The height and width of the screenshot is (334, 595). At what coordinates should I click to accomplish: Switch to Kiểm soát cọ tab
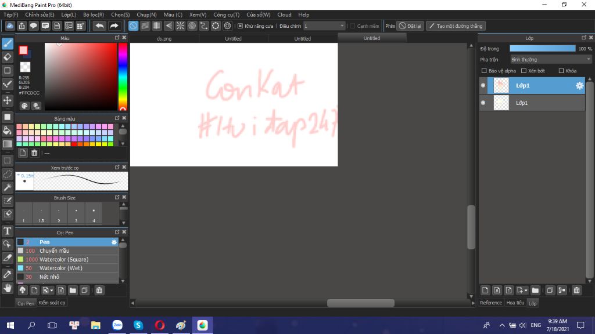click(52, 303)
